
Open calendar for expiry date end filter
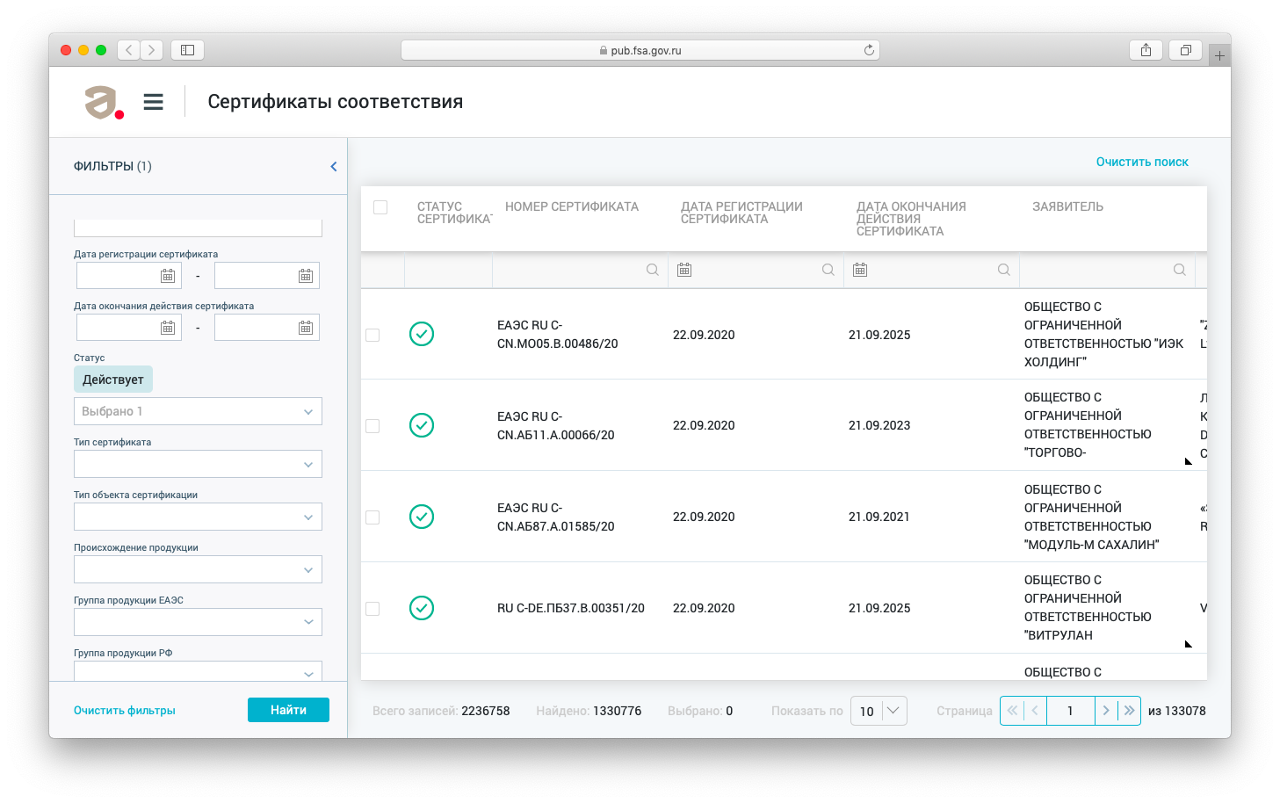point(306,328)
